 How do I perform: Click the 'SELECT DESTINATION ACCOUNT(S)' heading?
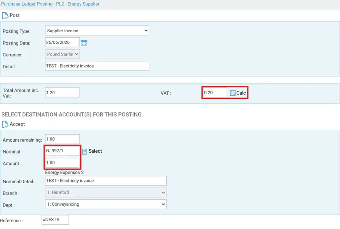click(x=72, y=114)
